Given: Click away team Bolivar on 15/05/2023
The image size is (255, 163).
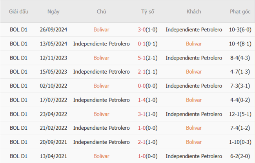Looking at the screenshot, I should (194, 72).
